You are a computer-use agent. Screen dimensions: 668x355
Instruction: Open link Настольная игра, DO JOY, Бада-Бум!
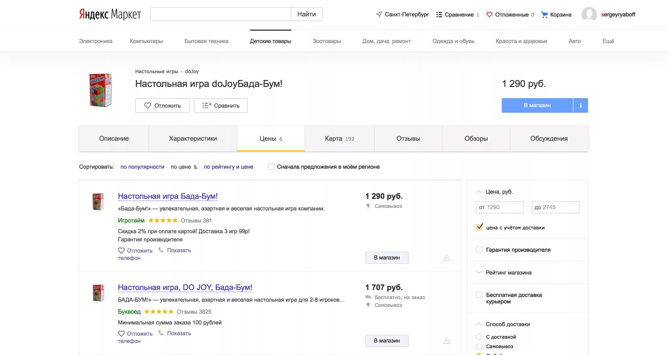pos(185,287)
